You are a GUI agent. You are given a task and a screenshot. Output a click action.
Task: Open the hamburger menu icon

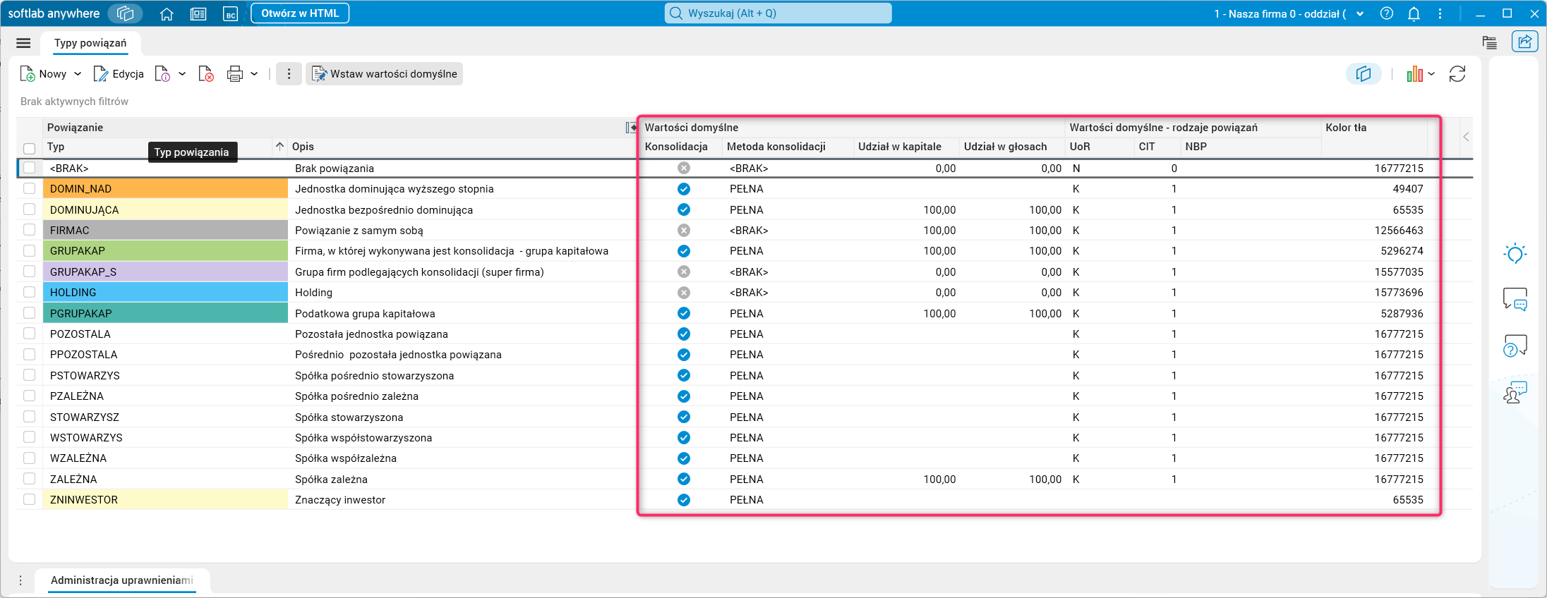(23, 43)
